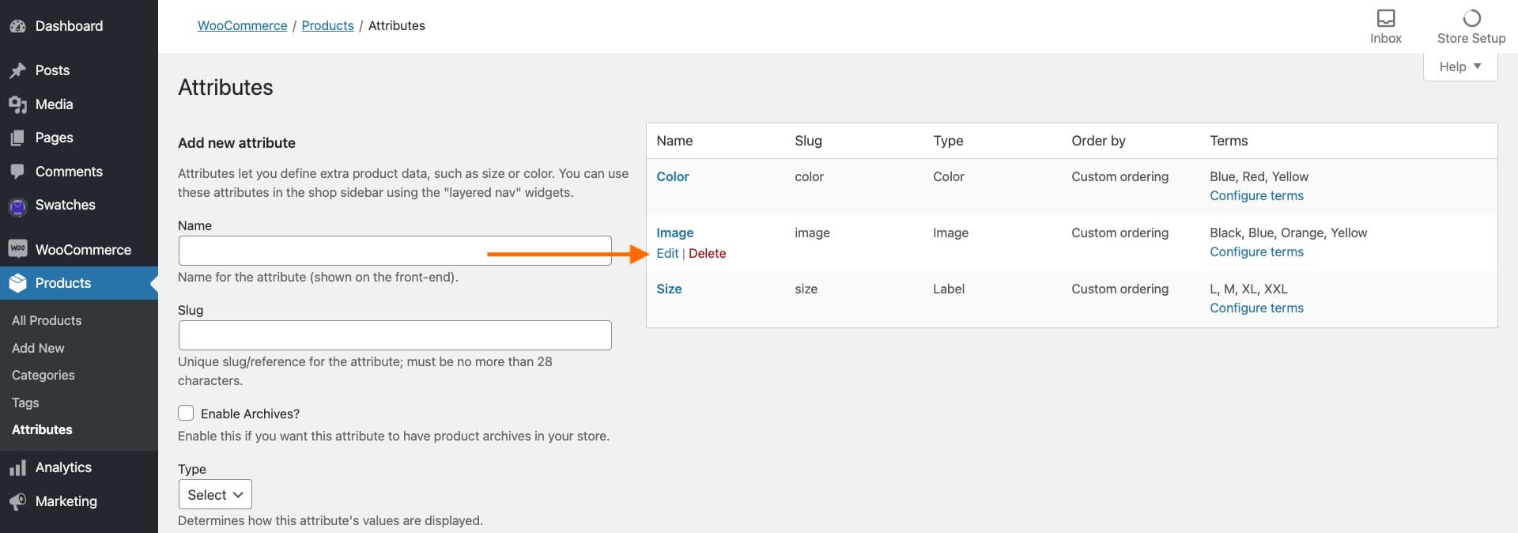The height and width of the screenshot is (533, 1518).
Task: Configure terms for Color attribute
Action: coord(1256,195)
